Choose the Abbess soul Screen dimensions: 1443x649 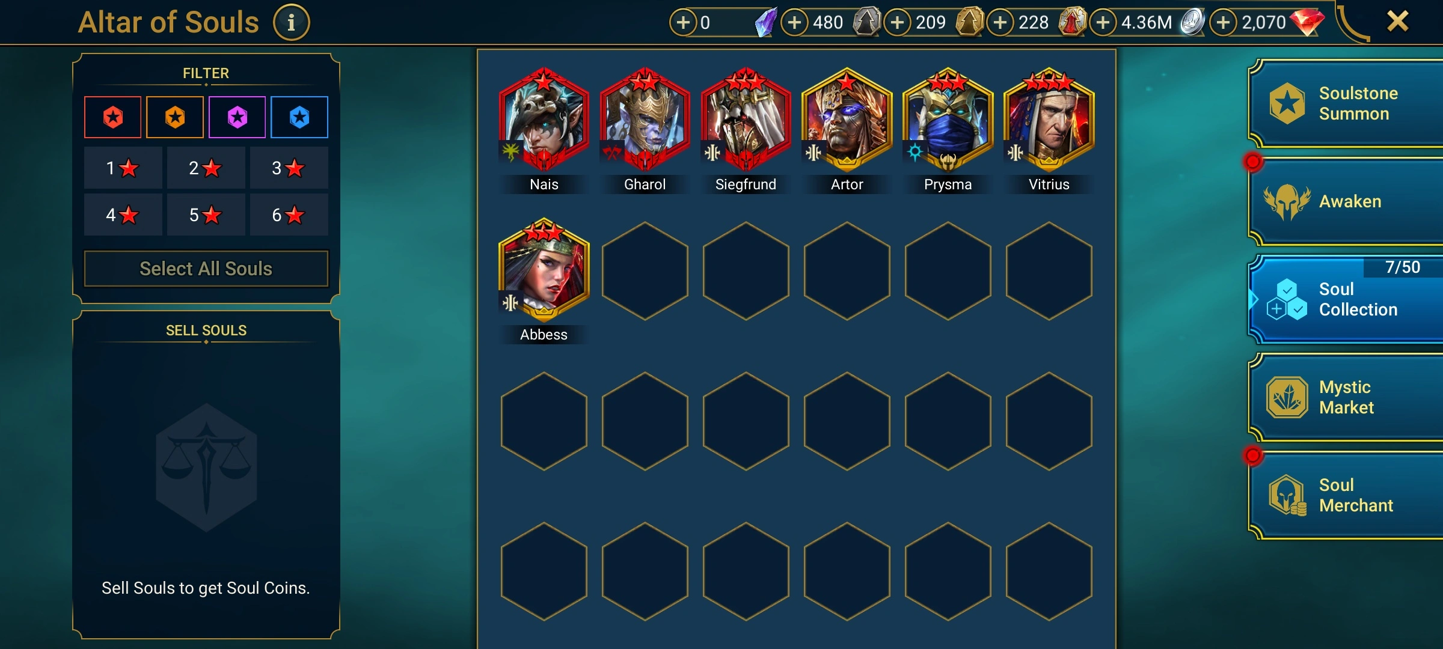click(544, 270)
